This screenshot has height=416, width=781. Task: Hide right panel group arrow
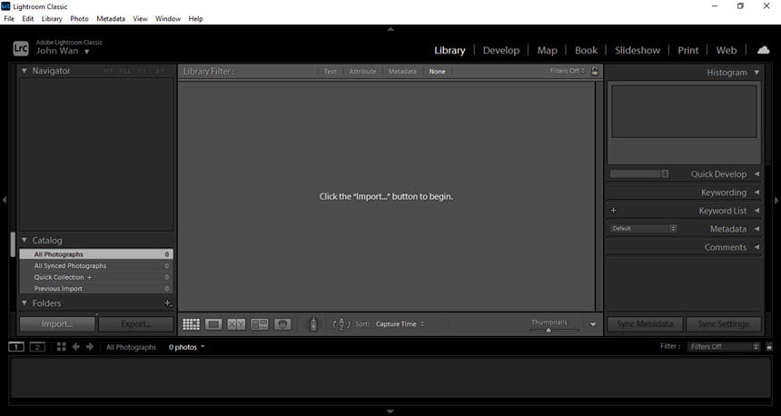776,200
